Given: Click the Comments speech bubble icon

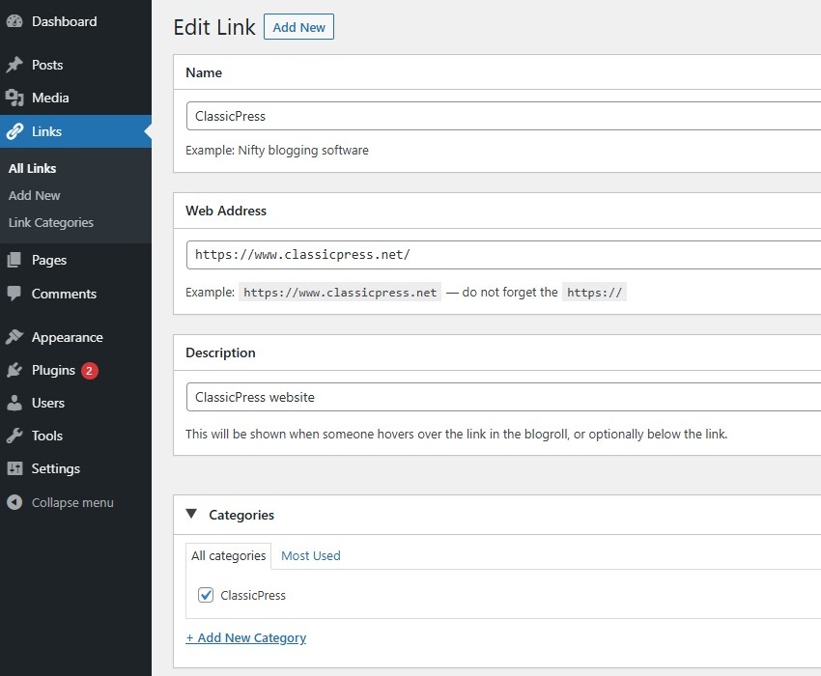Looking at the screenshot, I should coord(14,294).
